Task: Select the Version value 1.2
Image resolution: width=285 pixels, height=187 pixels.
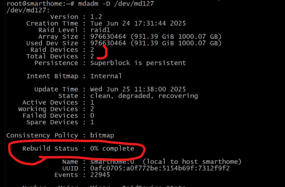Action: tap(96, 17)
